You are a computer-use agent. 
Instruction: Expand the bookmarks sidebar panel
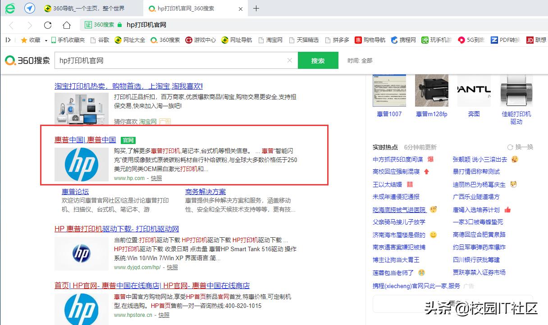[x=7, y=40]
